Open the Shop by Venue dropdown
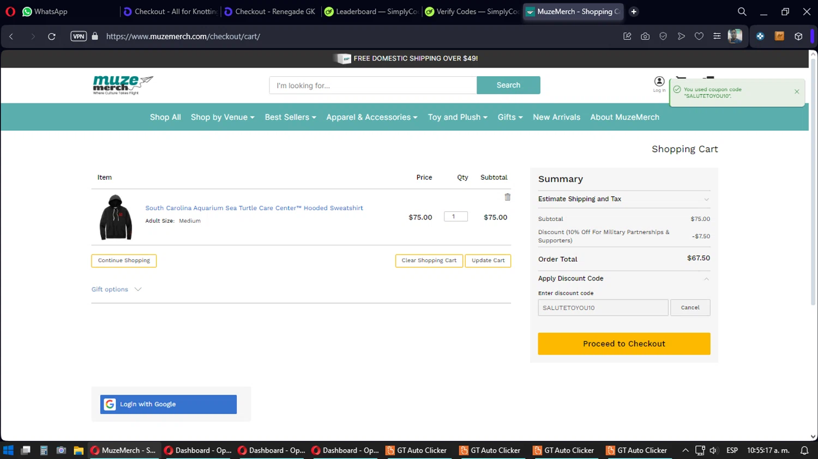Screen dimensions: 818x459 tap(222, 117)
